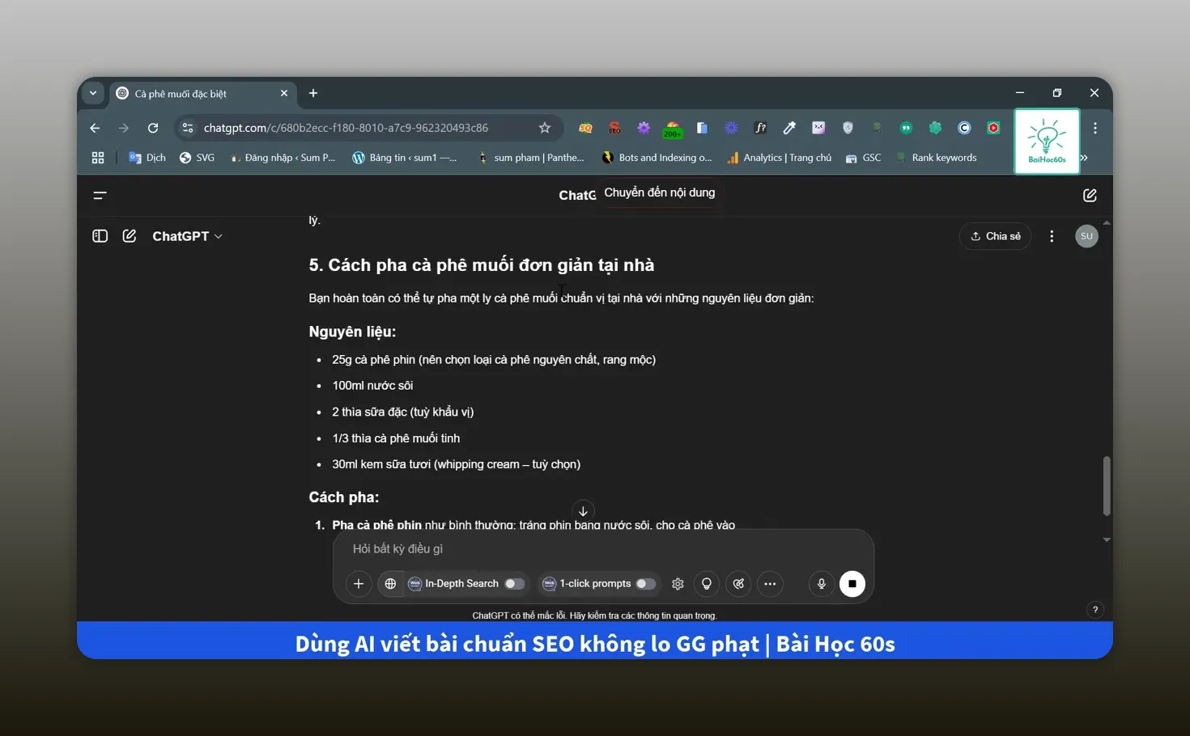Open the conversation three-dot options menu

click(x=1052, y=236)
